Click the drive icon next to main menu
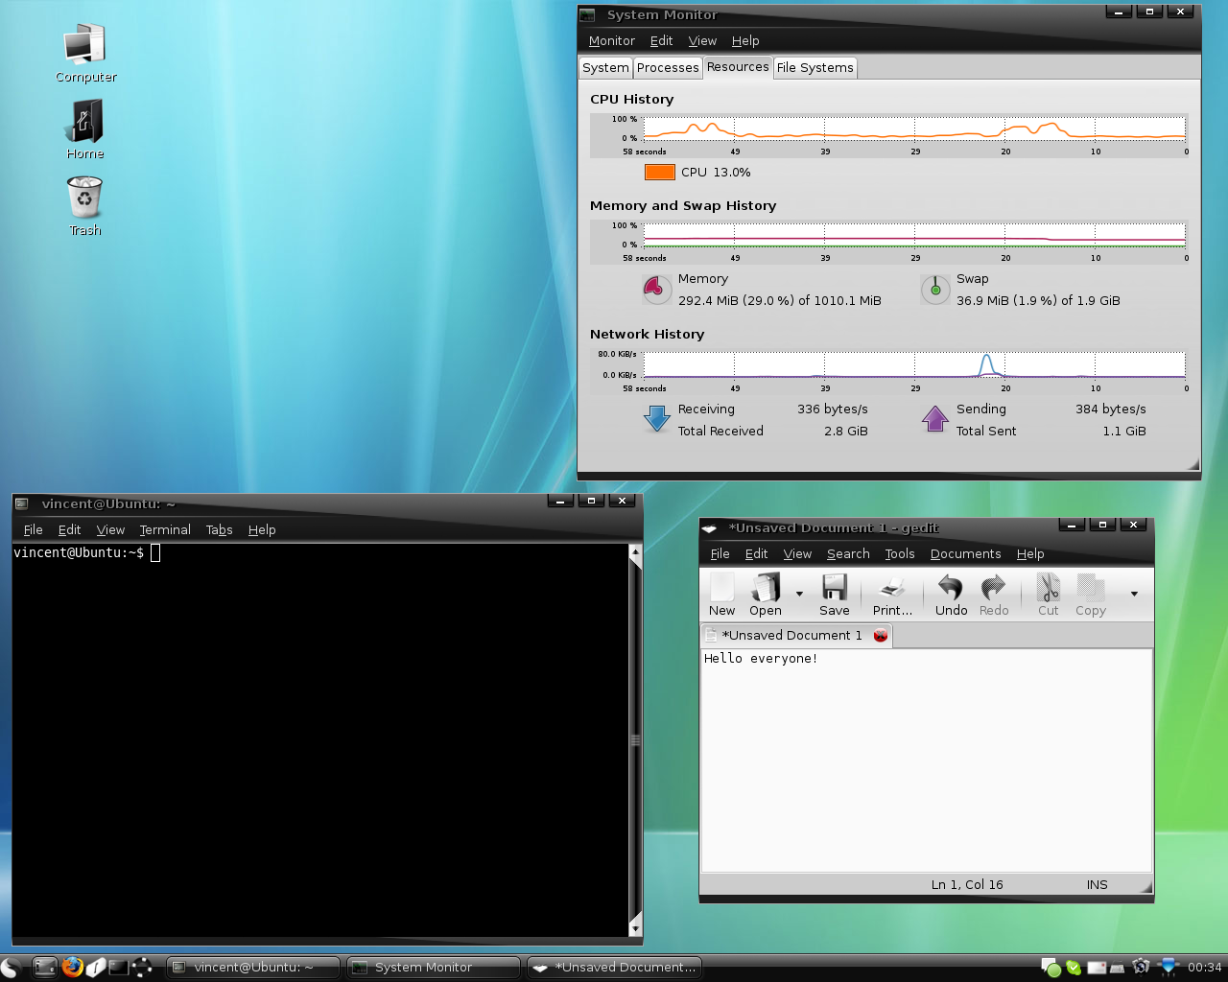This screenshot has width=1228, height=982. coord(44,968)
